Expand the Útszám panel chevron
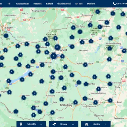The image size is (127, 127). point(105,124)
